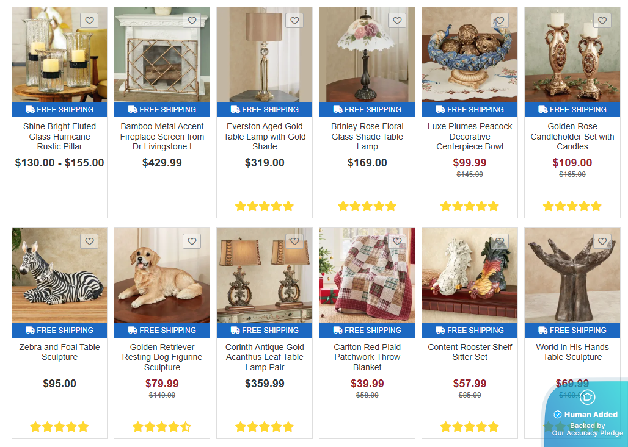Click the Human Added accuracy pledge badge
The height and width of the screenshot is (447, 628).
[x=586, y=414]
